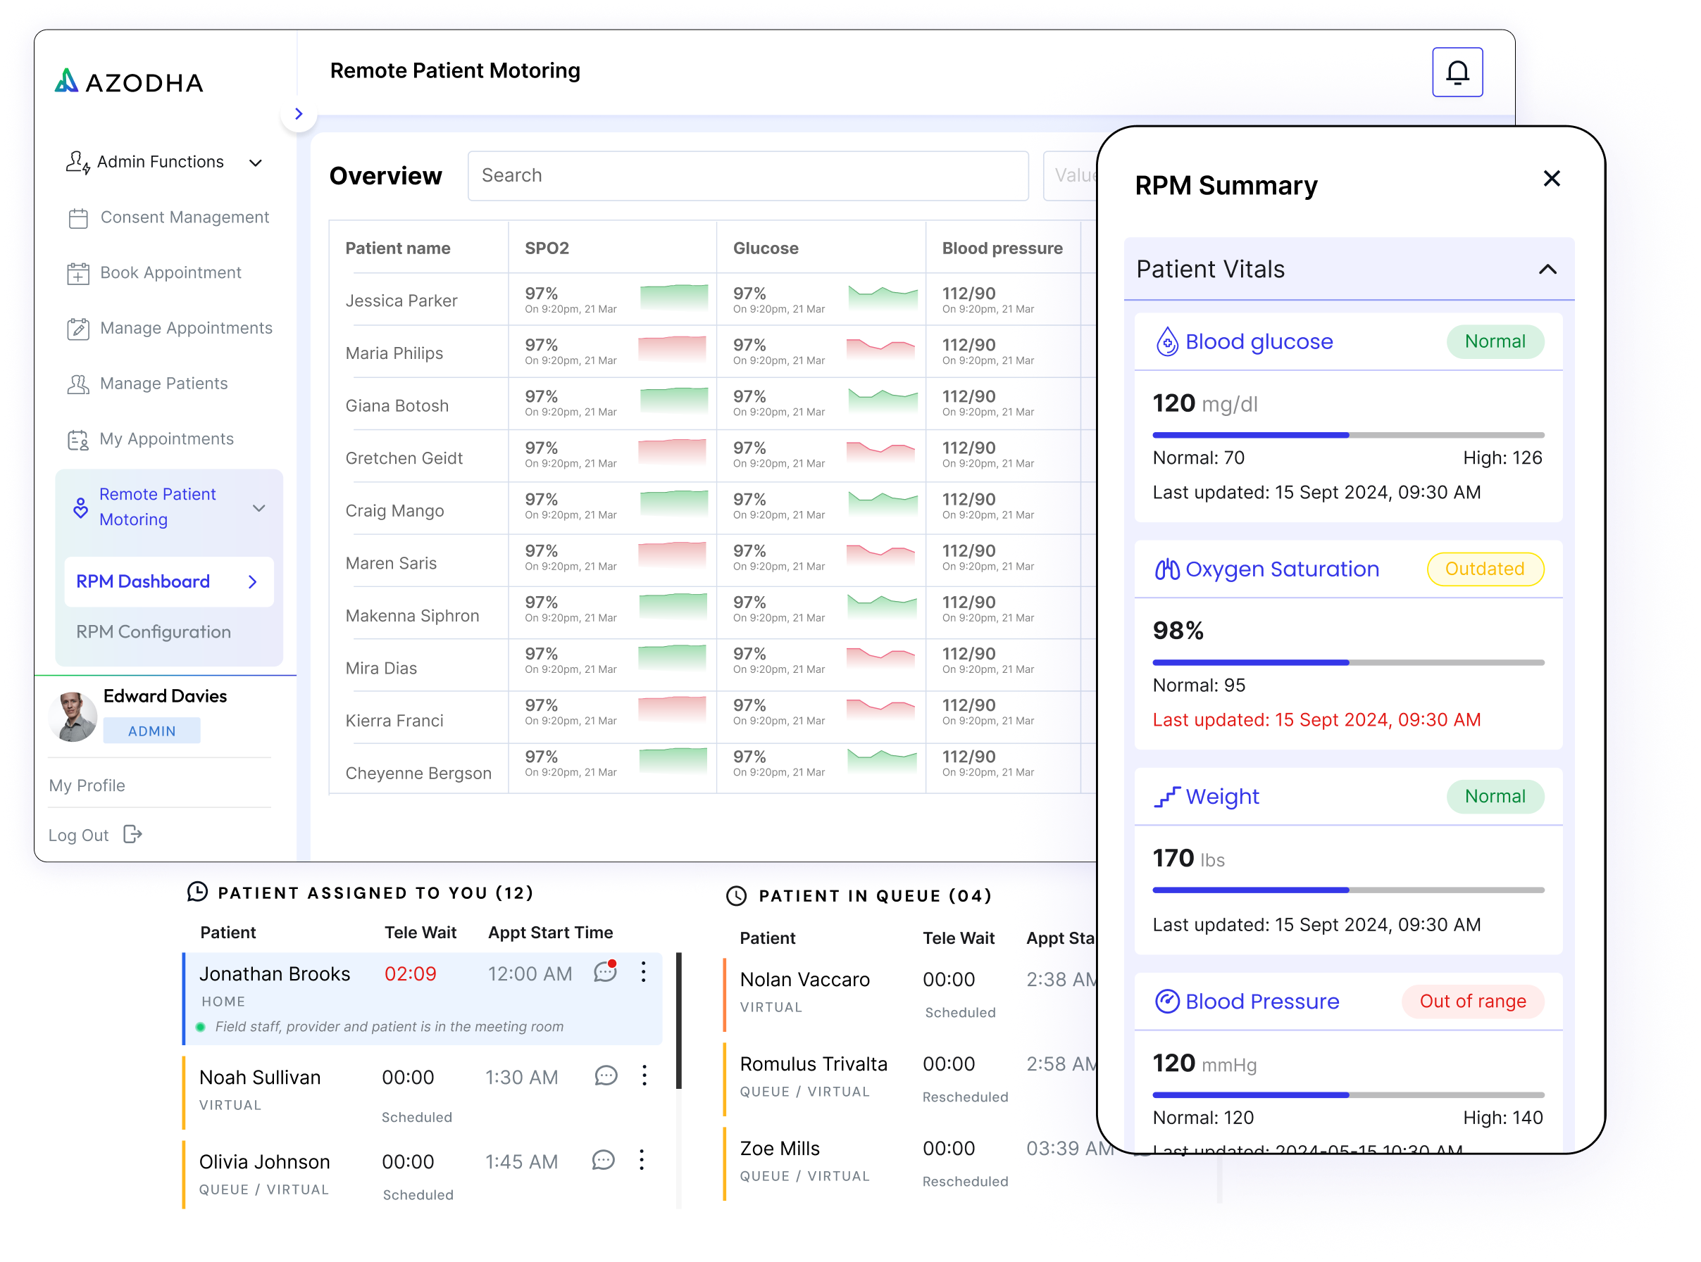This screenshot has height=1262, width=1701.
Task: Click the Remote Patient Monitoring sidebar icon
Action: 75,505
